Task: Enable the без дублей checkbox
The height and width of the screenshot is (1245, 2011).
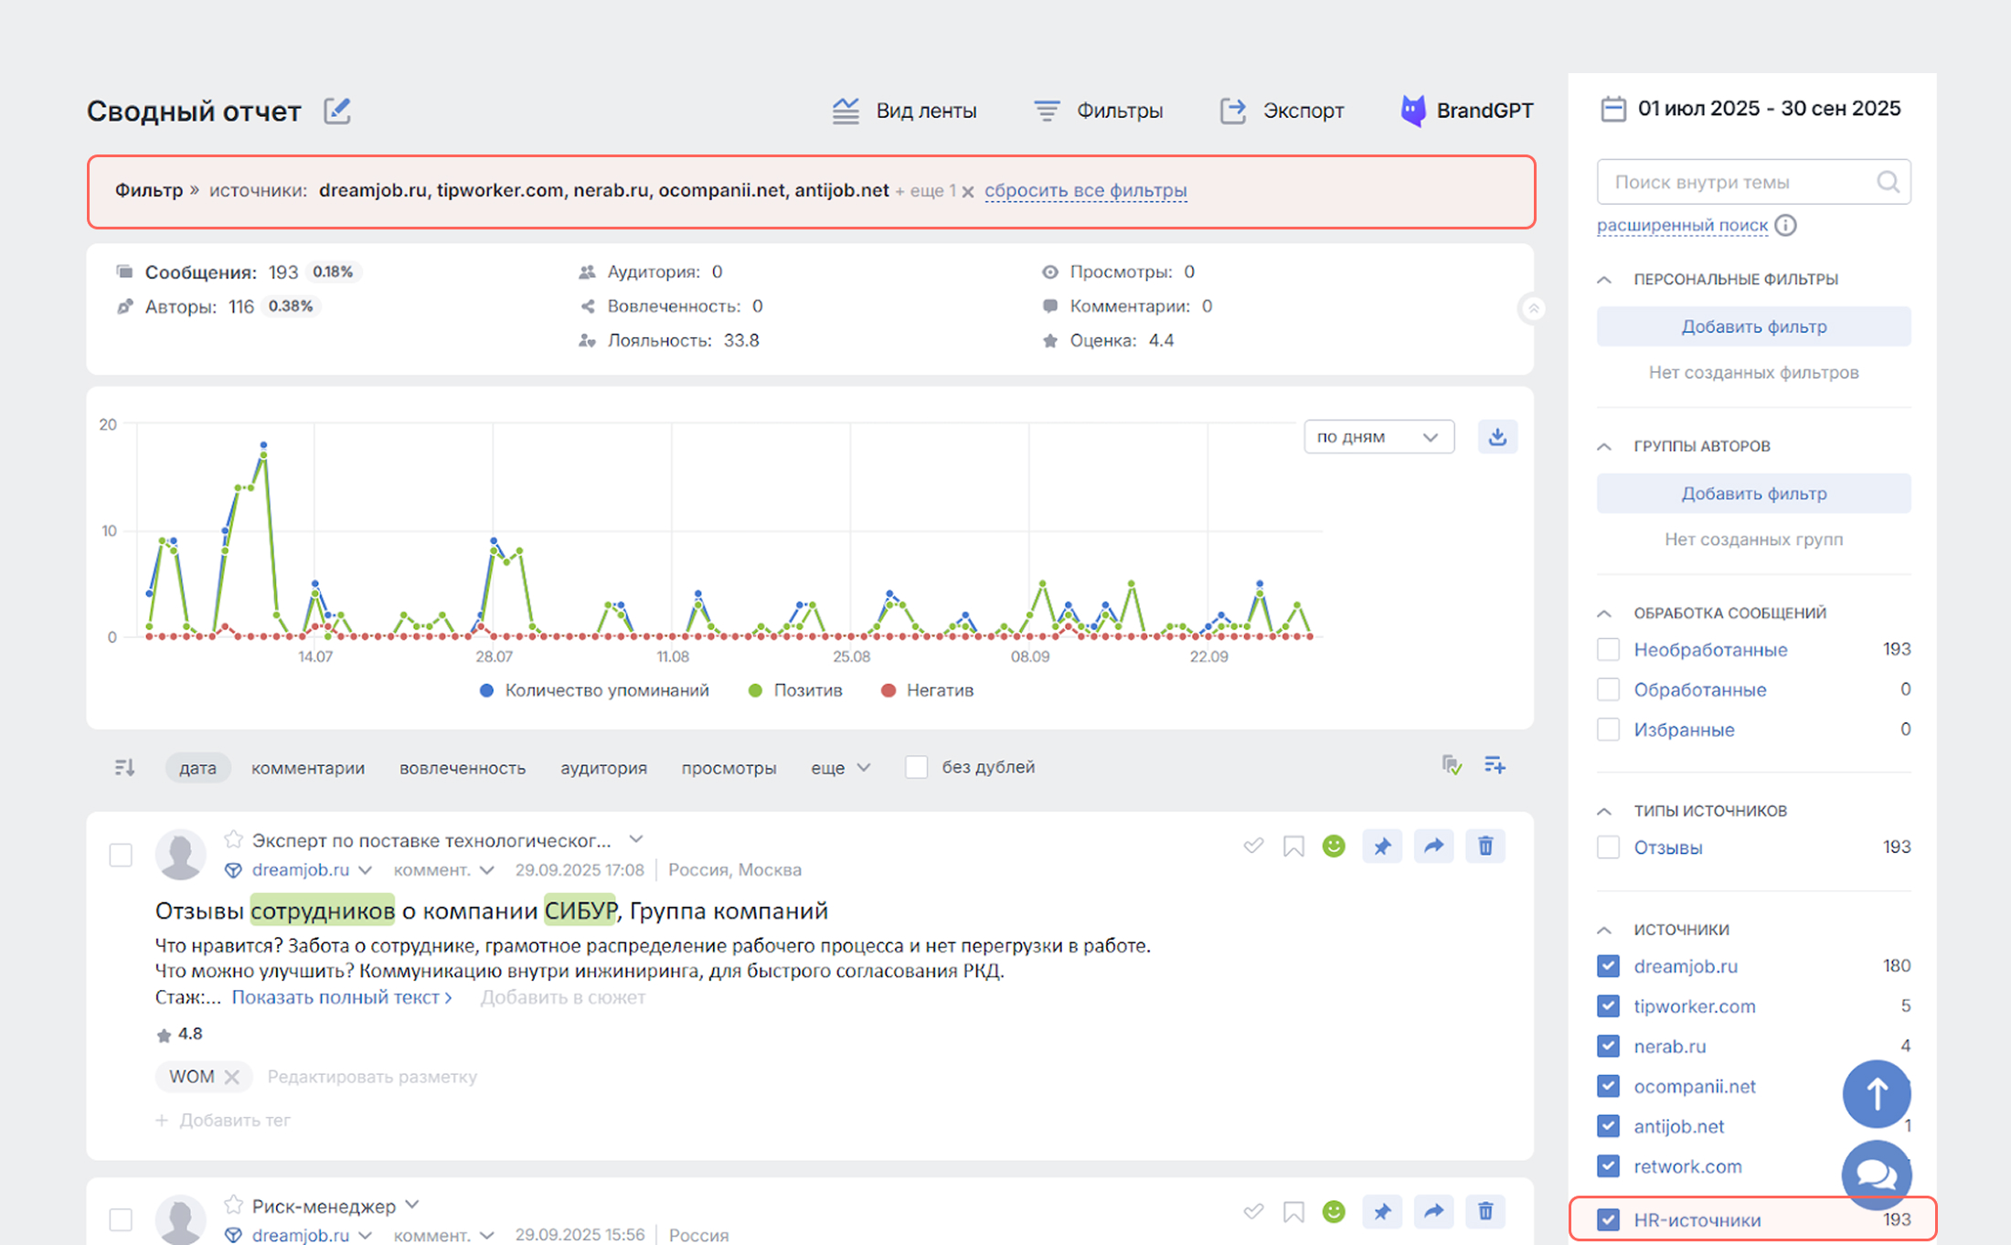Action: (916, 767)
